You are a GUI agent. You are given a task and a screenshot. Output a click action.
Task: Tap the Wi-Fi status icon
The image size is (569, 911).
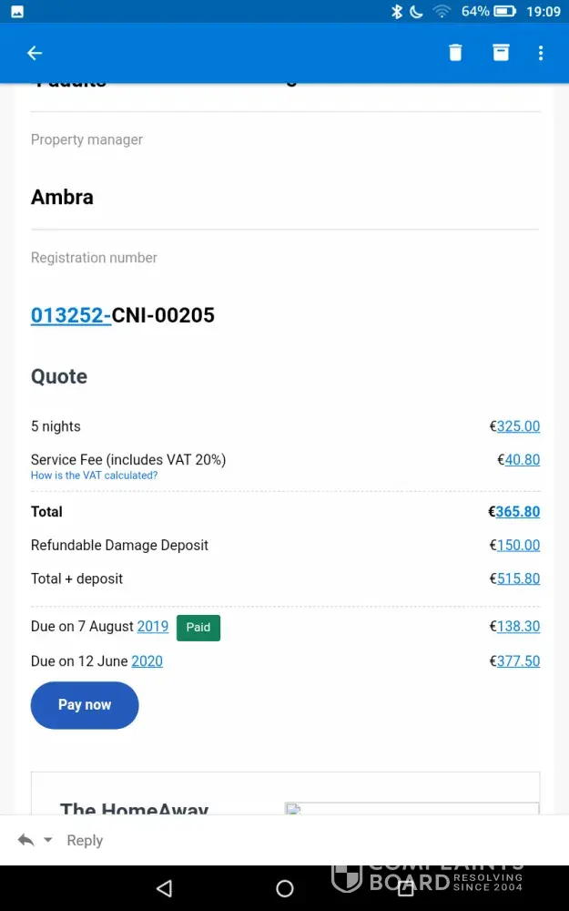pyautogui.click(x=442, y=12)
